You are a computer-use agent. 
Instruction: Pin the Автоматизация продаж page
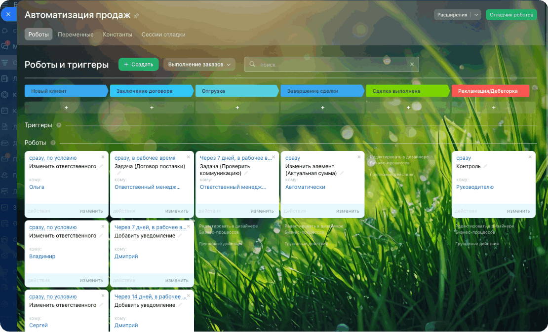(136, 16)
